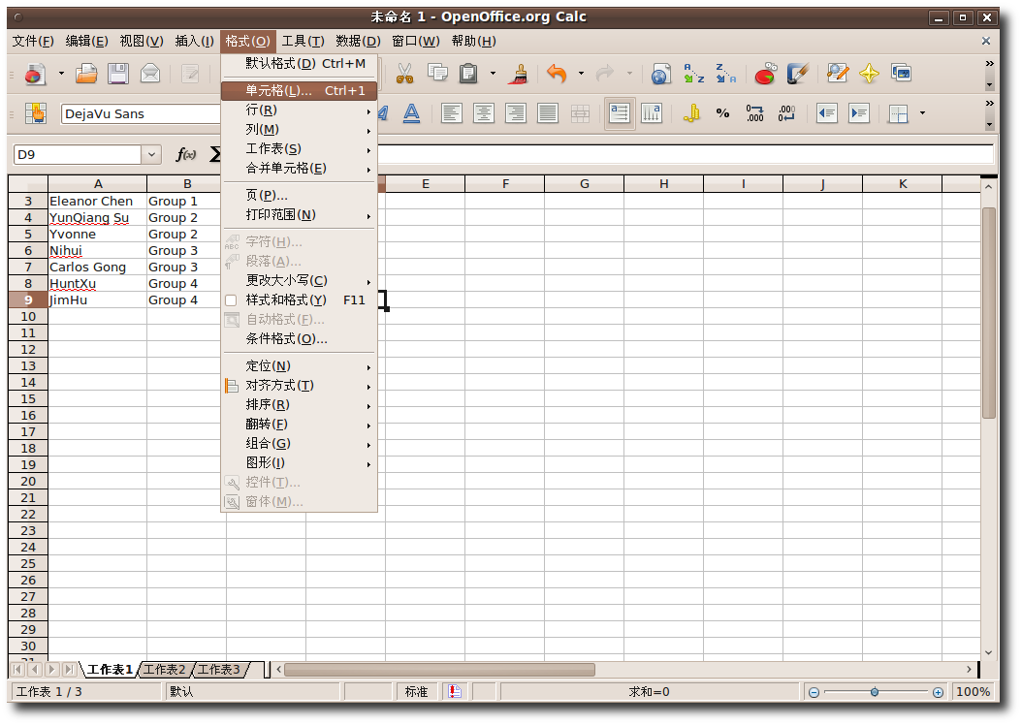Viewport: 1022px width, 725px height.
Task: Switch to 工作表3 sheet tab
Action: (x=219, y=670)
